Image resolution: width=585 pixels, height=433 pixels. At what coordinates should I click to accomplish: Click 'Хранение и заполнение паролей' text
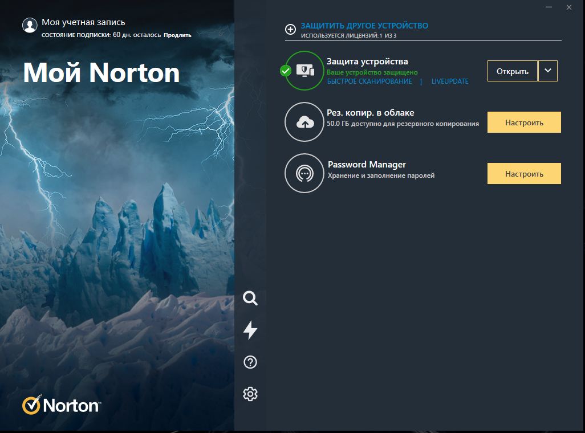[x=381, y=175]
